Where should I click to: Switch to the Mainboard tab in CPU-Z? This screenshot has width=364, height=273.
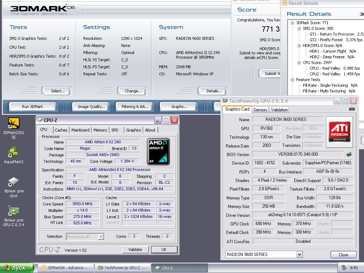coord(80,130)
